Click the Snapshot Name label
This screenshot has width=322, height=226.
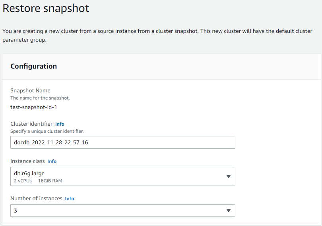30,90
